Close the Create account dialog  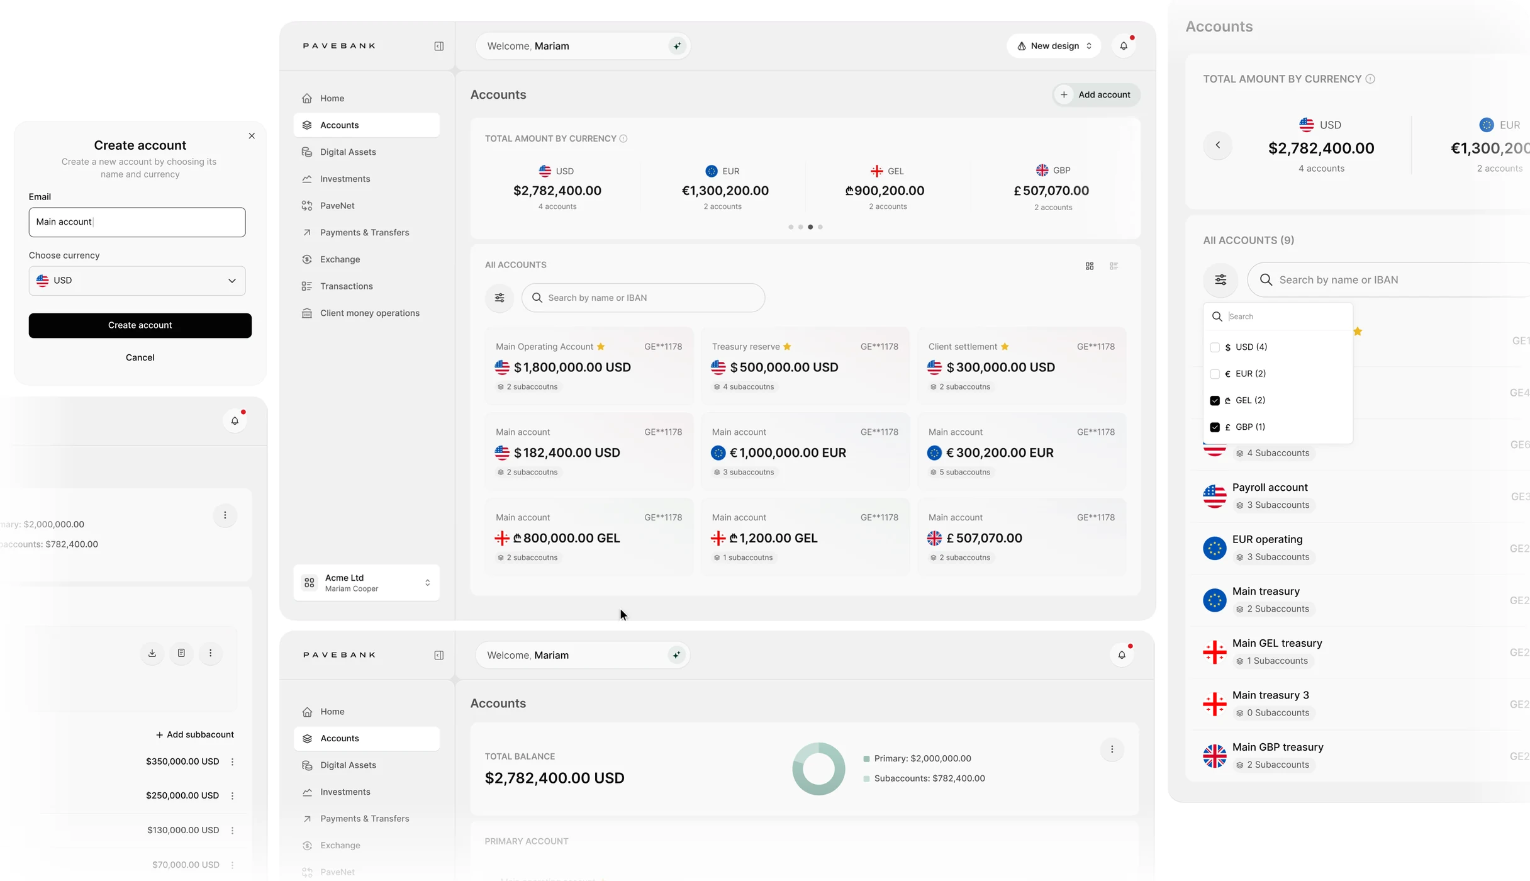(252, 136)
